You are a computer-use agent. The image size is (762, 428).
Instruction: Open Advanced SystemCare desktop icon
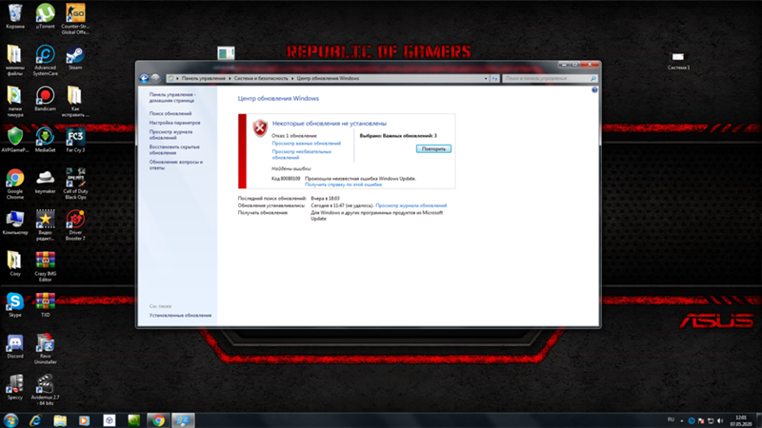click(x=45, y=60)
